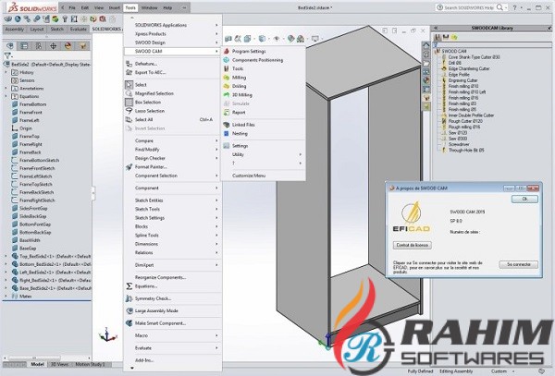This screenshot has width=555, height=376.
Task: Choose the Lasso Selection tool
Action: (x=150, y=111)
